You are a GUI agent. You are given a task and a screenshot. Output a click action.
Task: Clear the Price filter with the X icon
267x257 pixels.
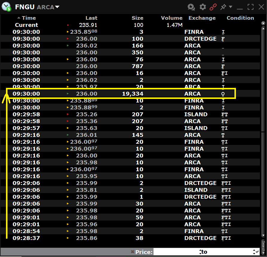tap(132, 252)
